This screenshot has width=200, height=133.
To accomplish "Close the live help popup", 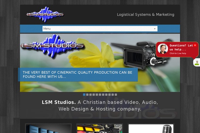I will (195, 45).
